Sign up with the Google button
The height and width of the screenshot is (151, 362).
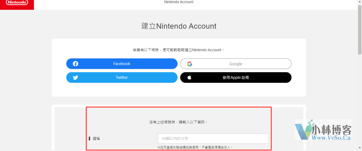click(x=236, y=64)
